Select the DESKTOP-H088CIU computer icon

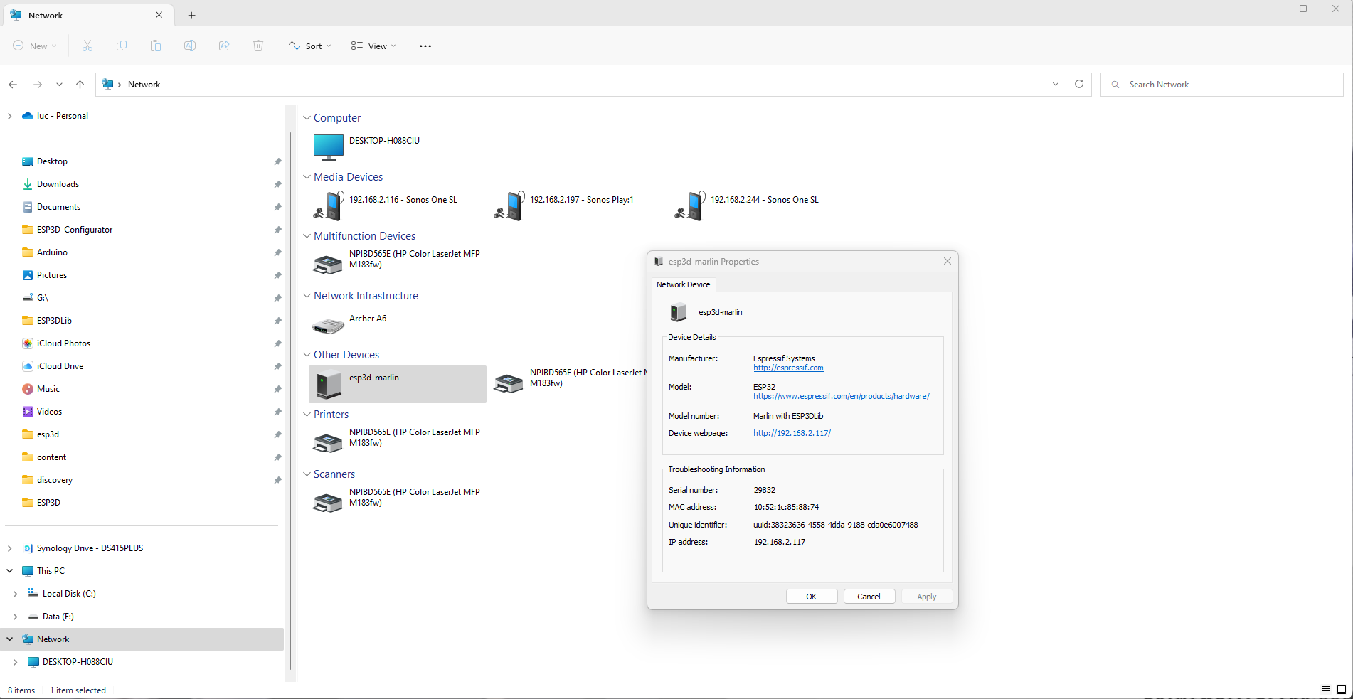click(328, 146)
